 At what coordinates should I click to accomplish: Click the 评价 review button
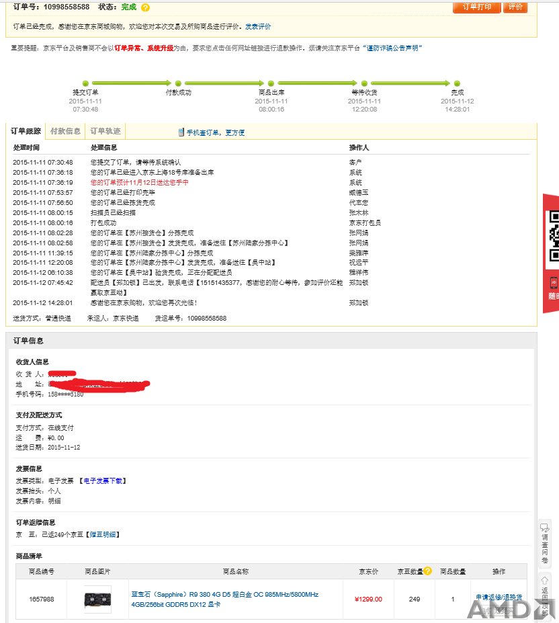pyautogui.click(x=515, y=7)
